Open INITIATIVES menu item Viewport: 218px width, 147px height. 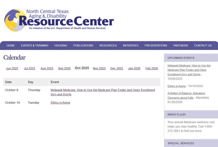(x=130, y=45)
